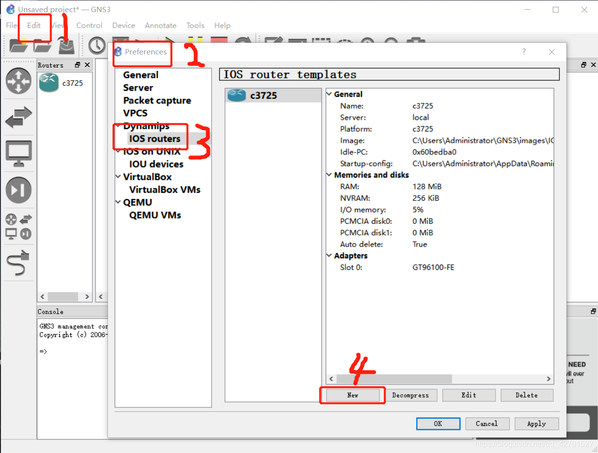Select the Add a link cable icon
The height and width of the screenshot is (453, 598).
tap(18, 263)
